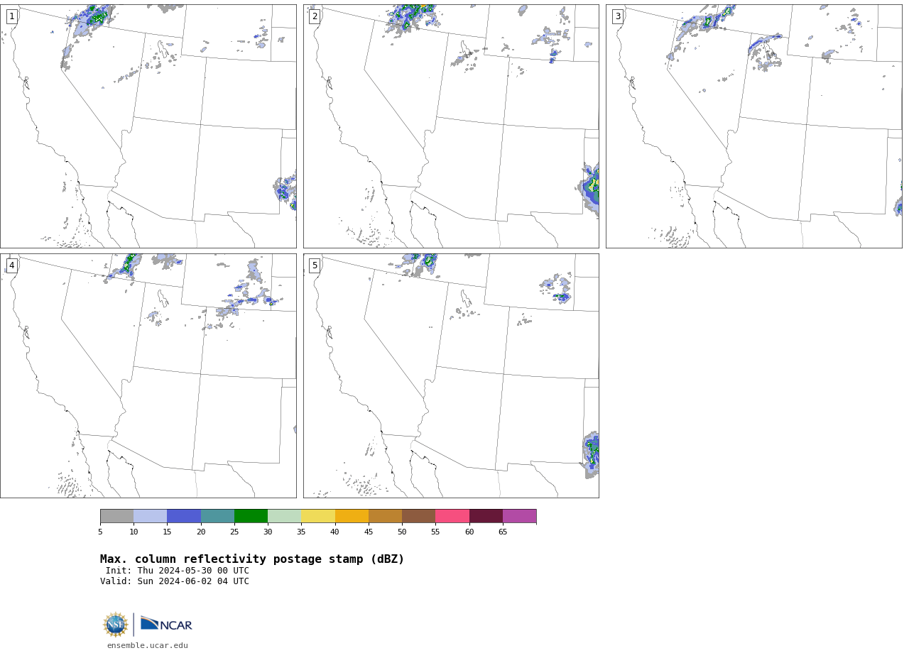The height and width of the screenshot is (653, 909).
Task: Click the number label 4 box
Action: coord(12,265)
